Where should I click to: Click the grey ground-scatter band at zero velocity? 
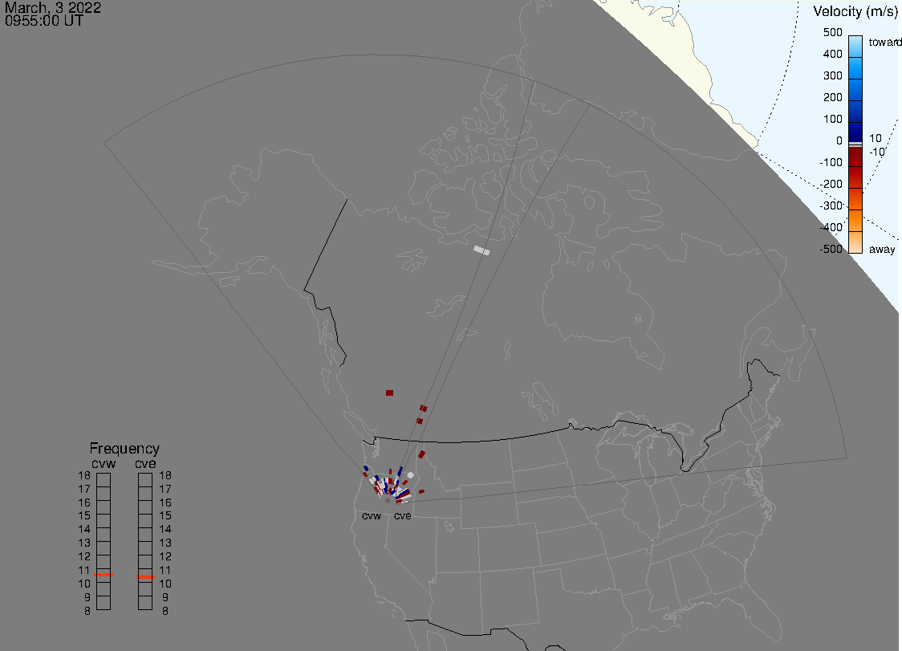(855, 144)
